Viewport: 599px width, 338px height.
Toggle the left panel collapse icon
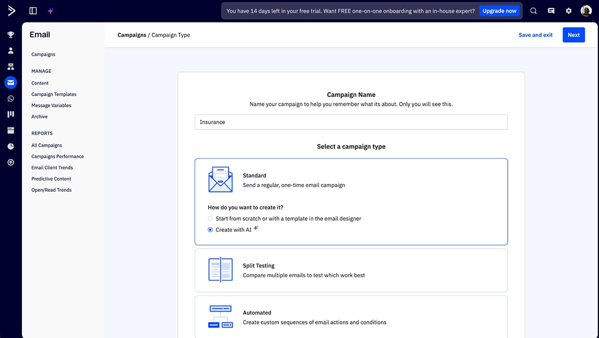click(x=32, y=10)
